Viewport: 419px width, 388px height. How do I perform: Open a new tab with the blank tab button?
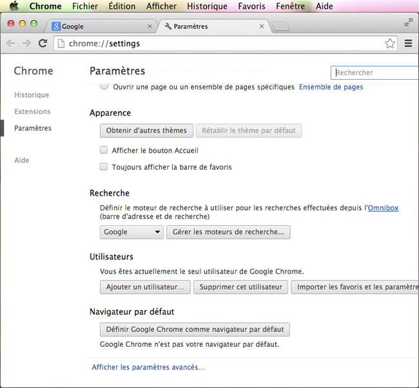click(280, 26)
